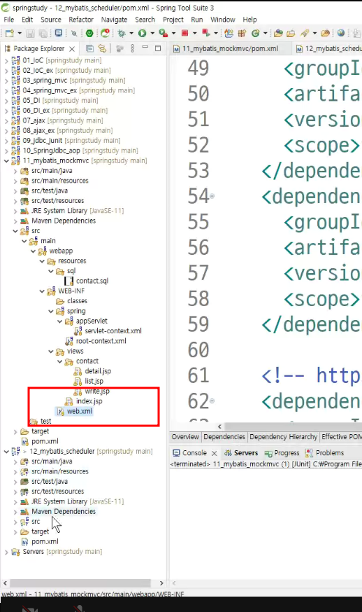The width and height of the screenshot is (362, 612).
Task: Select Maven Dependencies under 12_mybatis_scheduler
Action: point(64,512)
